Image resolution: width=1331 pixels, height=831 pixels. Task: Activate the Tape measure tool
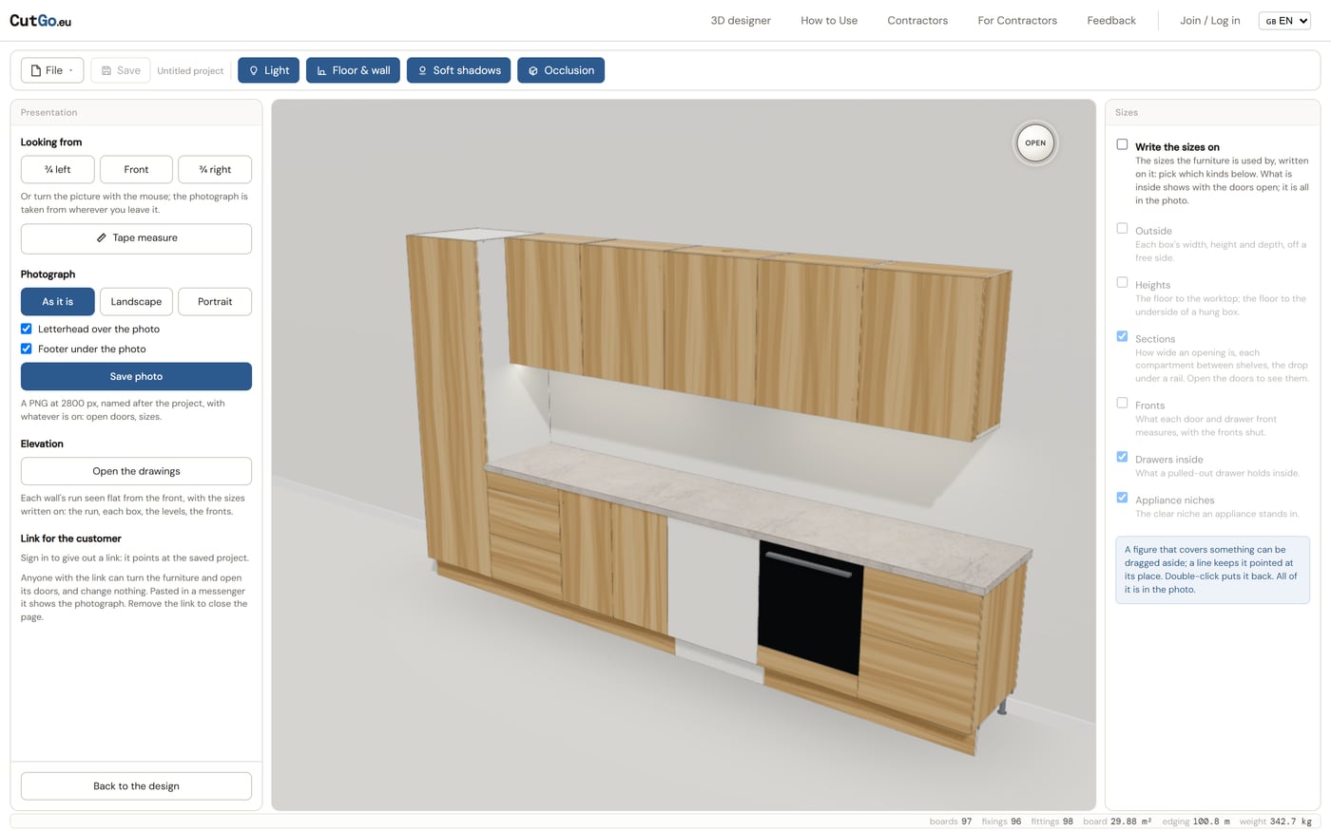tap(136, 238)
